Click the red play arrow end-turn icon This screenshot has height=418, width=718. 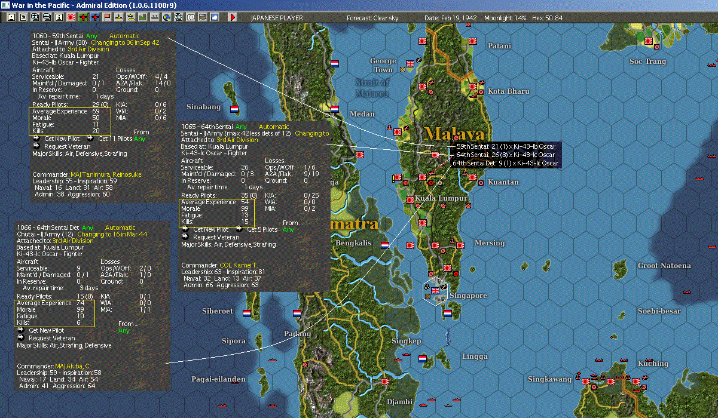point(233,17)
